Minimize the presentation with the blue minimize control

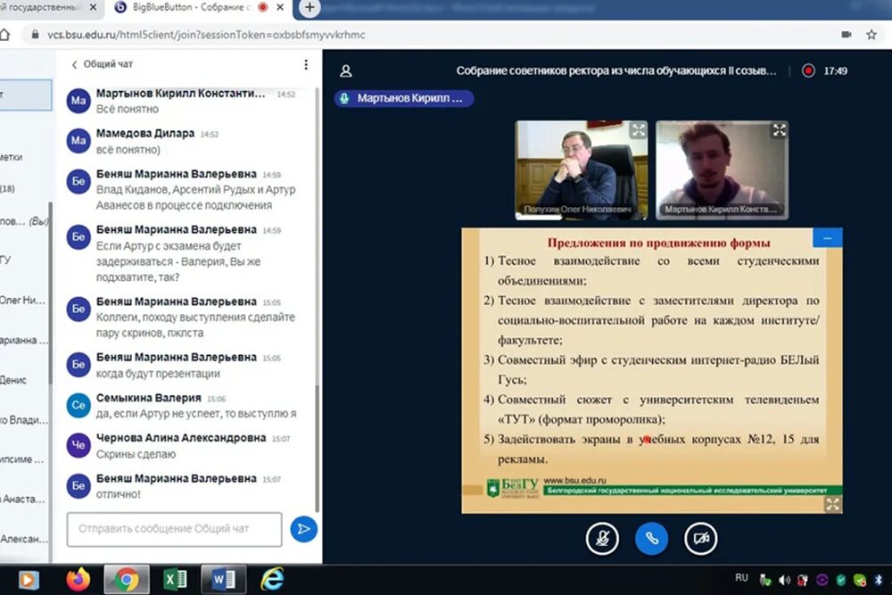[x=827, y=238]
